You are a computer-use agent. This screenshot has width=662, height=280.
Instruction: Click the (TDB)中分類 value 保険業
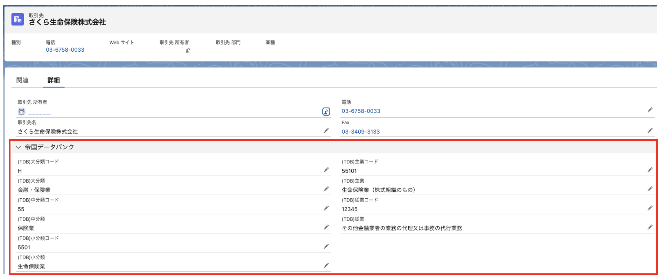pos(26,228)
